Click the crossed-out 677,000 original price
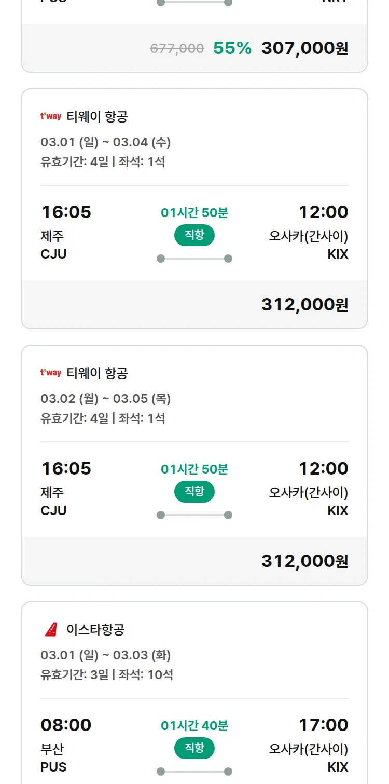The height and width of the screenshot is (784, 389). (177, 49)
